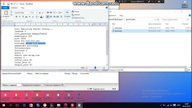
Task: Launch Microsoft Edge from the taskbar
Action: [x=24, y=105]
